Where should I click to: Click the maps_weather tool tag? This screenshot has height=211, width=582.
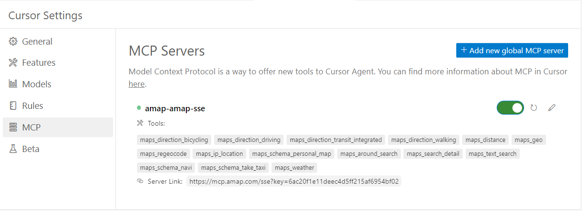pos(294,168)
